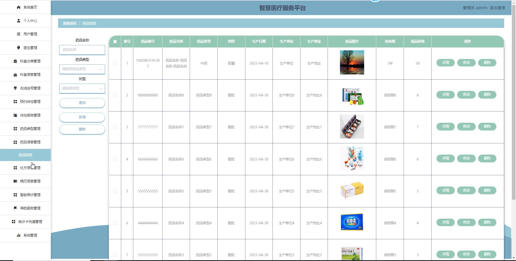Toggle the select-all checkbox in table header
The image size is (516, 261).
(115, 42)
